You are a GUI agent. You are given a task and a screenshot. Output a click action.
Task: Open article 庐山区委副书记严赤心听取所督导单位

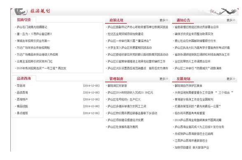pyautogui.click(x=138, y=27)
